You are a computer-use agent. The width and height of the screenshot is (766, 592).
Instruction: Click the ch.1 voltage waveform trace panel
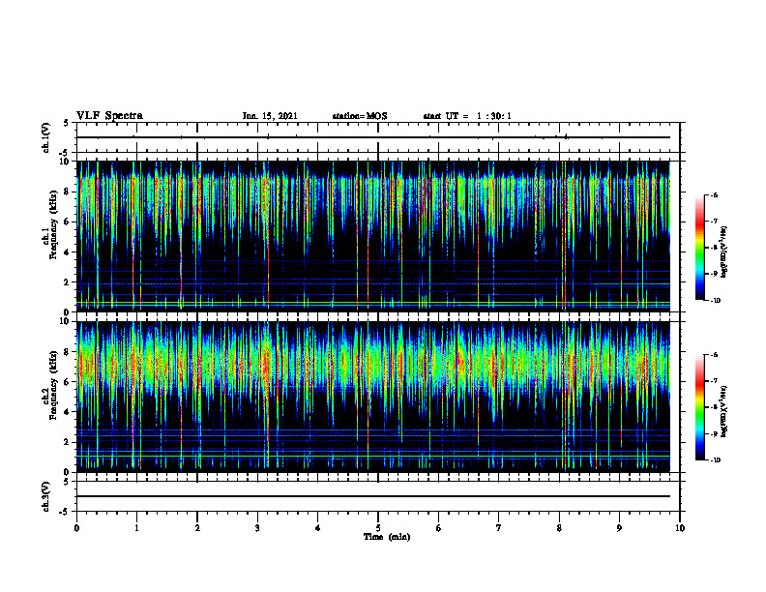378,137
